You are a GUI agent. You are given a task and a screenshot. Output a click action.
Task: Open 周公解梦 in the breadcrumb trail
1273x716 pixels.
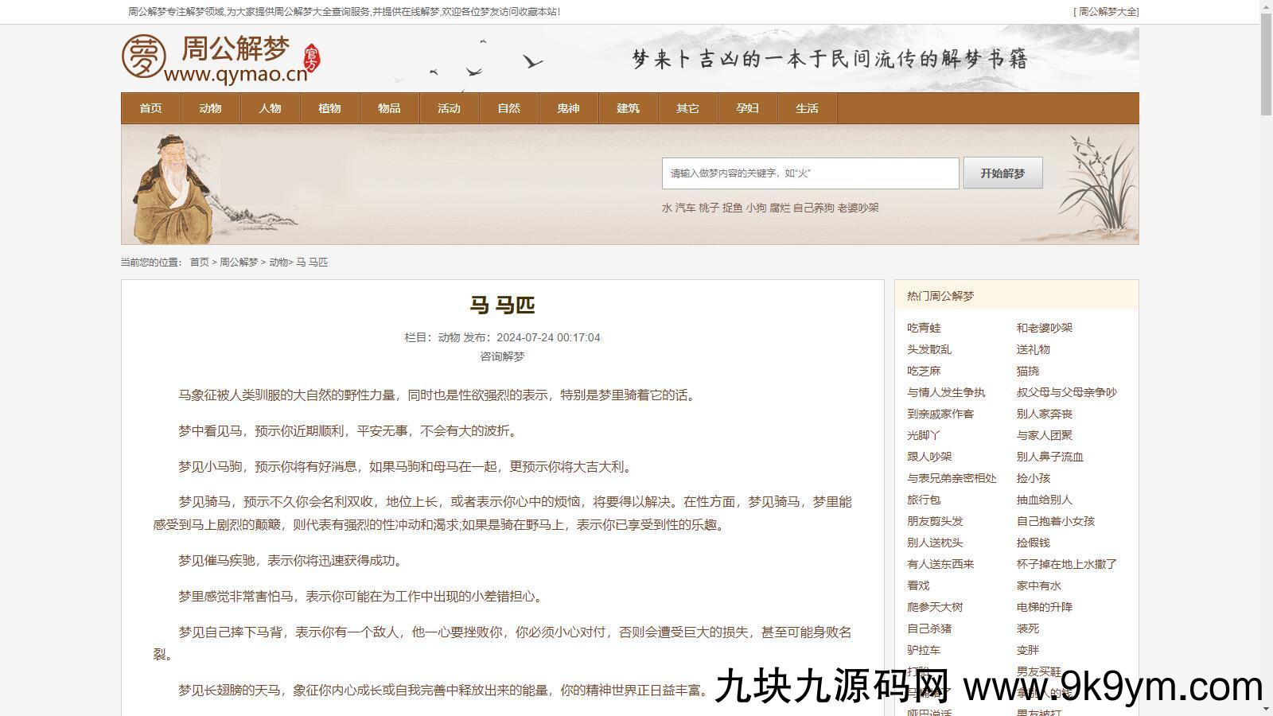(239, 262)
